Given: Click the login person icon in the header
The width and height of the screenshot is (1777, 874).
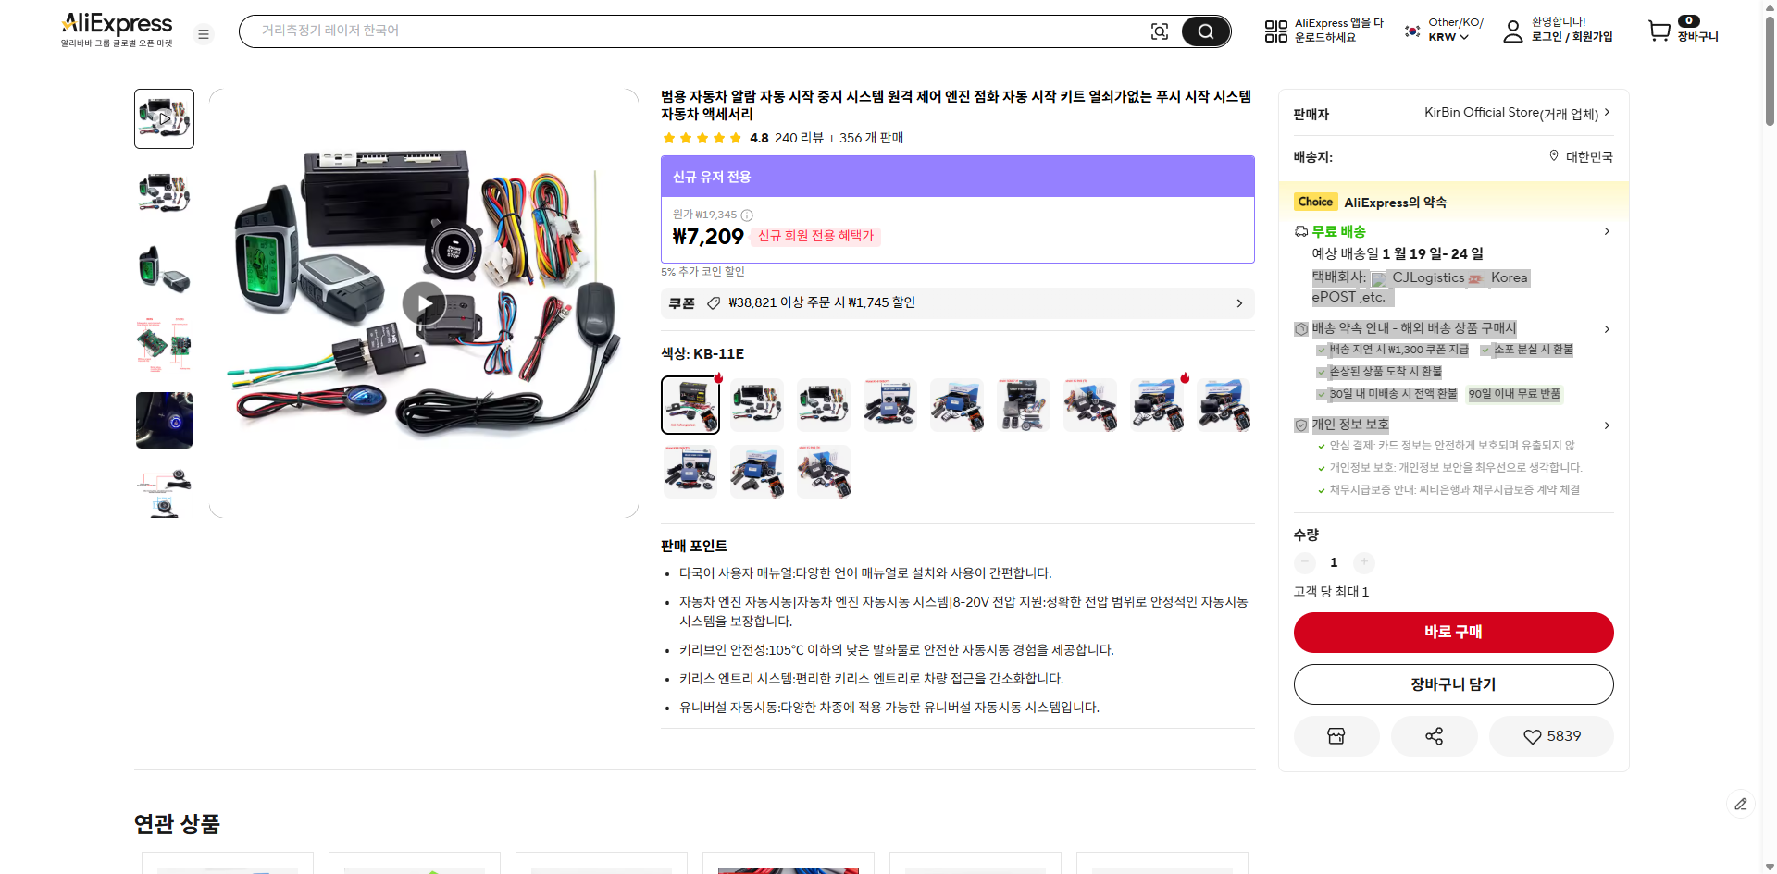Looking at the screenshot, I should 1513,31.
